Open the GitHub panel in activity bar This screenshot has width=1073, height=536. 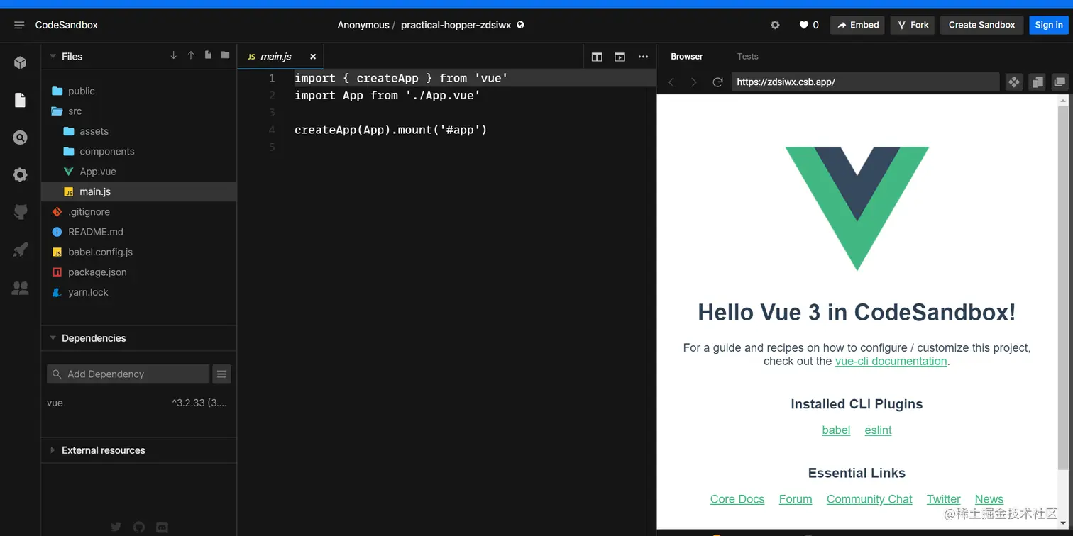coord(20,212)
